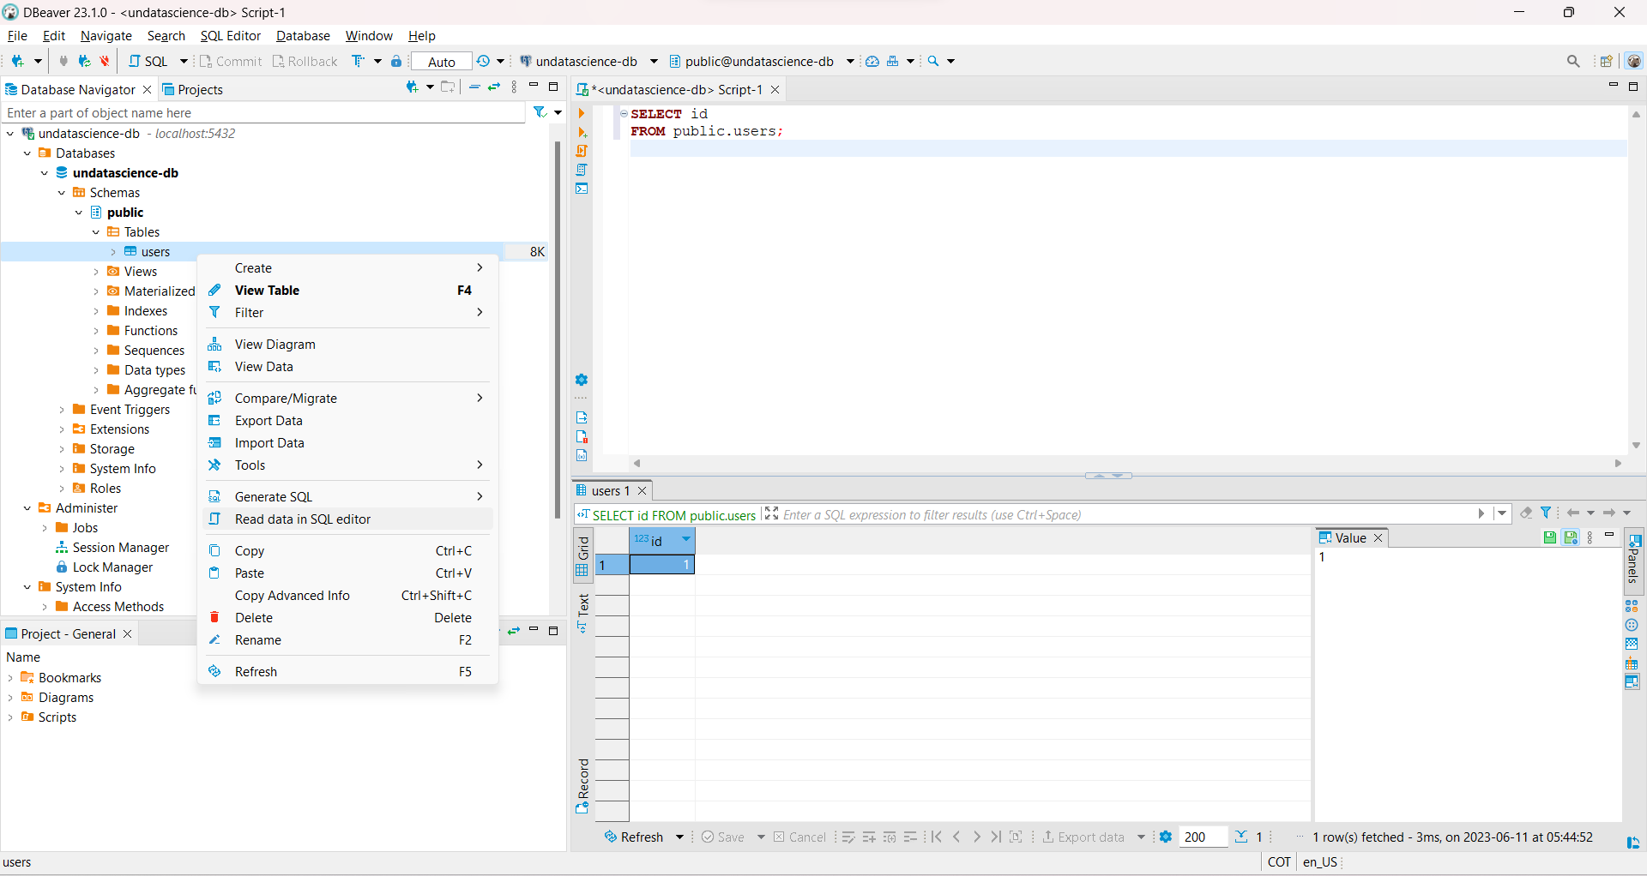This screenshot has height=876, width=1647.
Task: Click the go to last row icon
Action: point(996,837)
